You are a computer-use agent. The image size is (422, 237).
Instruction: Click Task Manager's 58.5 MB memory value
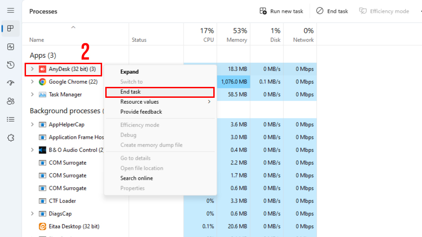237,95
